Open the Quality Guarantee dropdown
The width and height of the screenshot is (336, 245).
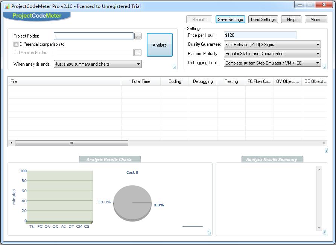[x=318, y=44]
